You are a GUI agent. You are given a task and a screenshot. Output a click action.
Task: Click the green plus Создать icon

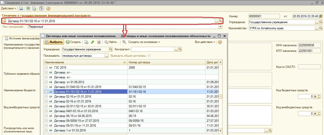pyautogui.click(x=68, y=42)
